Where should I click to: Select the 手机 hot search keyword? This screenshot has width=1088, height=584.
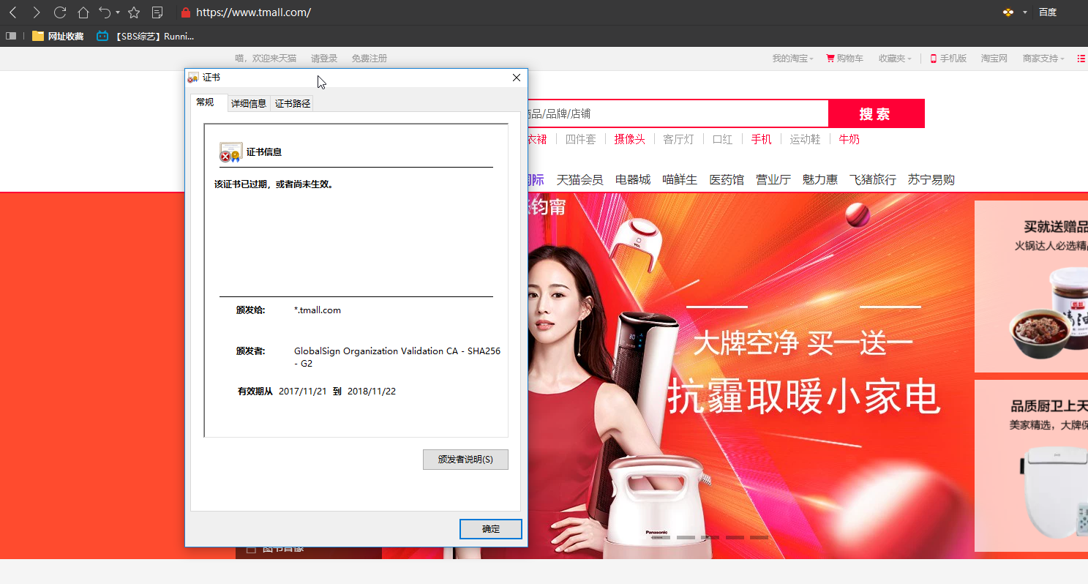click(761, 139)
